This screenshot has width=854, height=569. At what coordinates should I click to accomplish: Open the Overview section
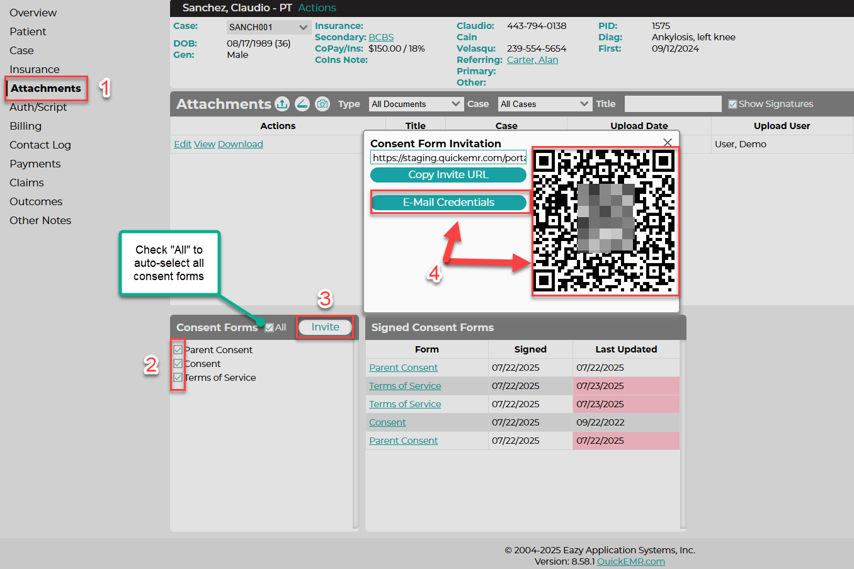(33, 13)
